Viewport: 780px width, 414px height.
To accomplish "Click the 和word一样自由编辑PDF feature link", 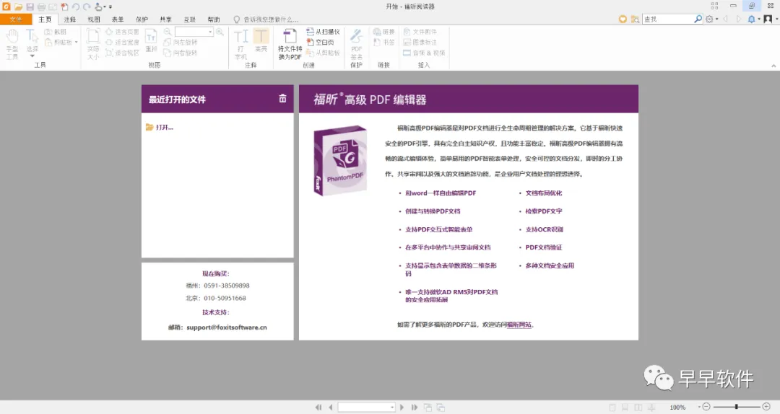I will click(x=441, y=193).
